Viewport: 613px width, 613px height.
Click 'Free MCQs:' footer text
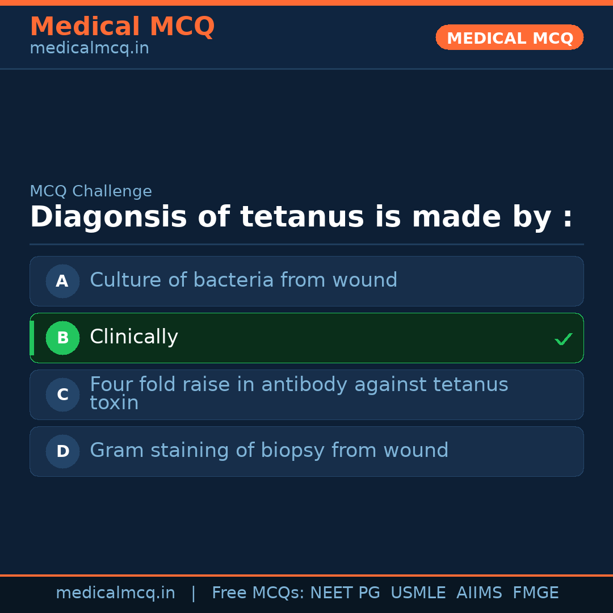(258, 593)
